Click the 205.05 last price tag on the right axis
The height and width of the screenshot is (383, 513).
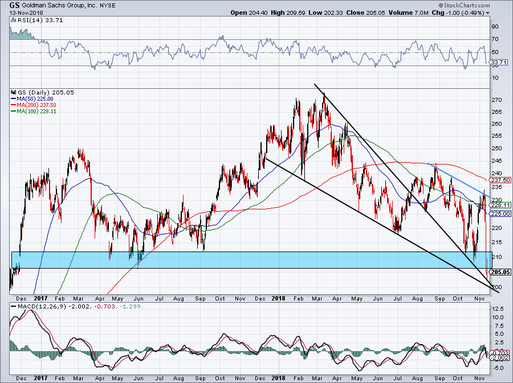tap(500, 272)
